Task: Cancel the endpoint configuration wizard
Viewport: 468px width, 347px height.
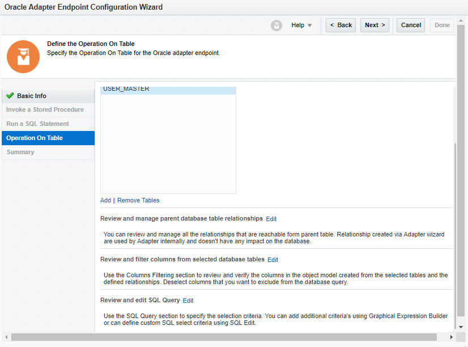Action: tap(411, 26)
